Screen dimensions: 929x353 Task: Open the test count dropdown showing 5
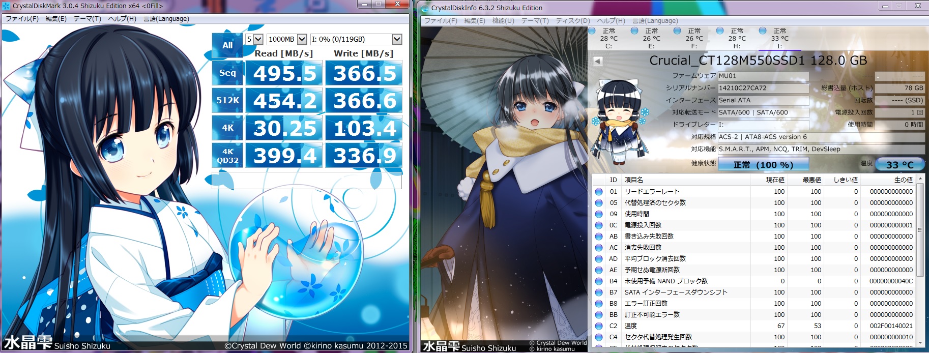254,39
